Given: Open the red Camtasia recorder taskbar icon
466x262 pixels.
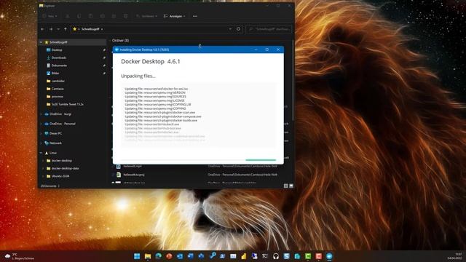Looking at the screenshot, I should tap(319, 256).
